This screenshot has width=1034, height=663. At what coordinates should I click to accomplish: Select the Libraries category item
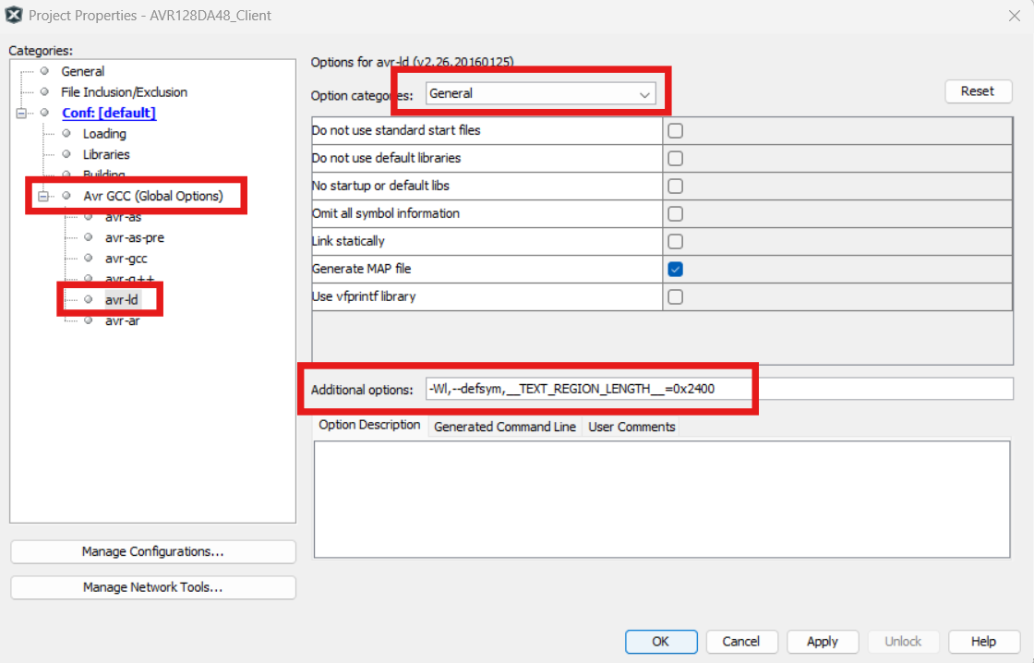(106, 154)
